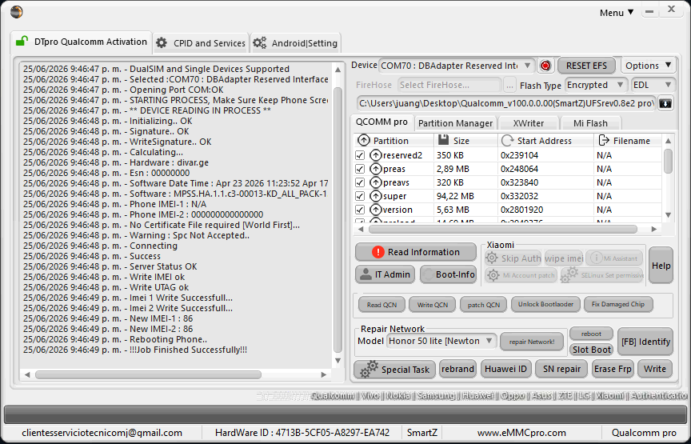Click the green padlock icon on DTpro tab

coord(22,42)
